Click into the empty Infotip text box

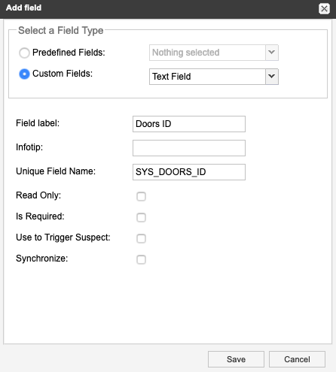click(189, 148)
